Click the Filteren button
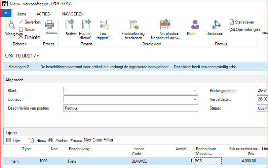Screen dimensions: 268x168 [x=76, y=141]
